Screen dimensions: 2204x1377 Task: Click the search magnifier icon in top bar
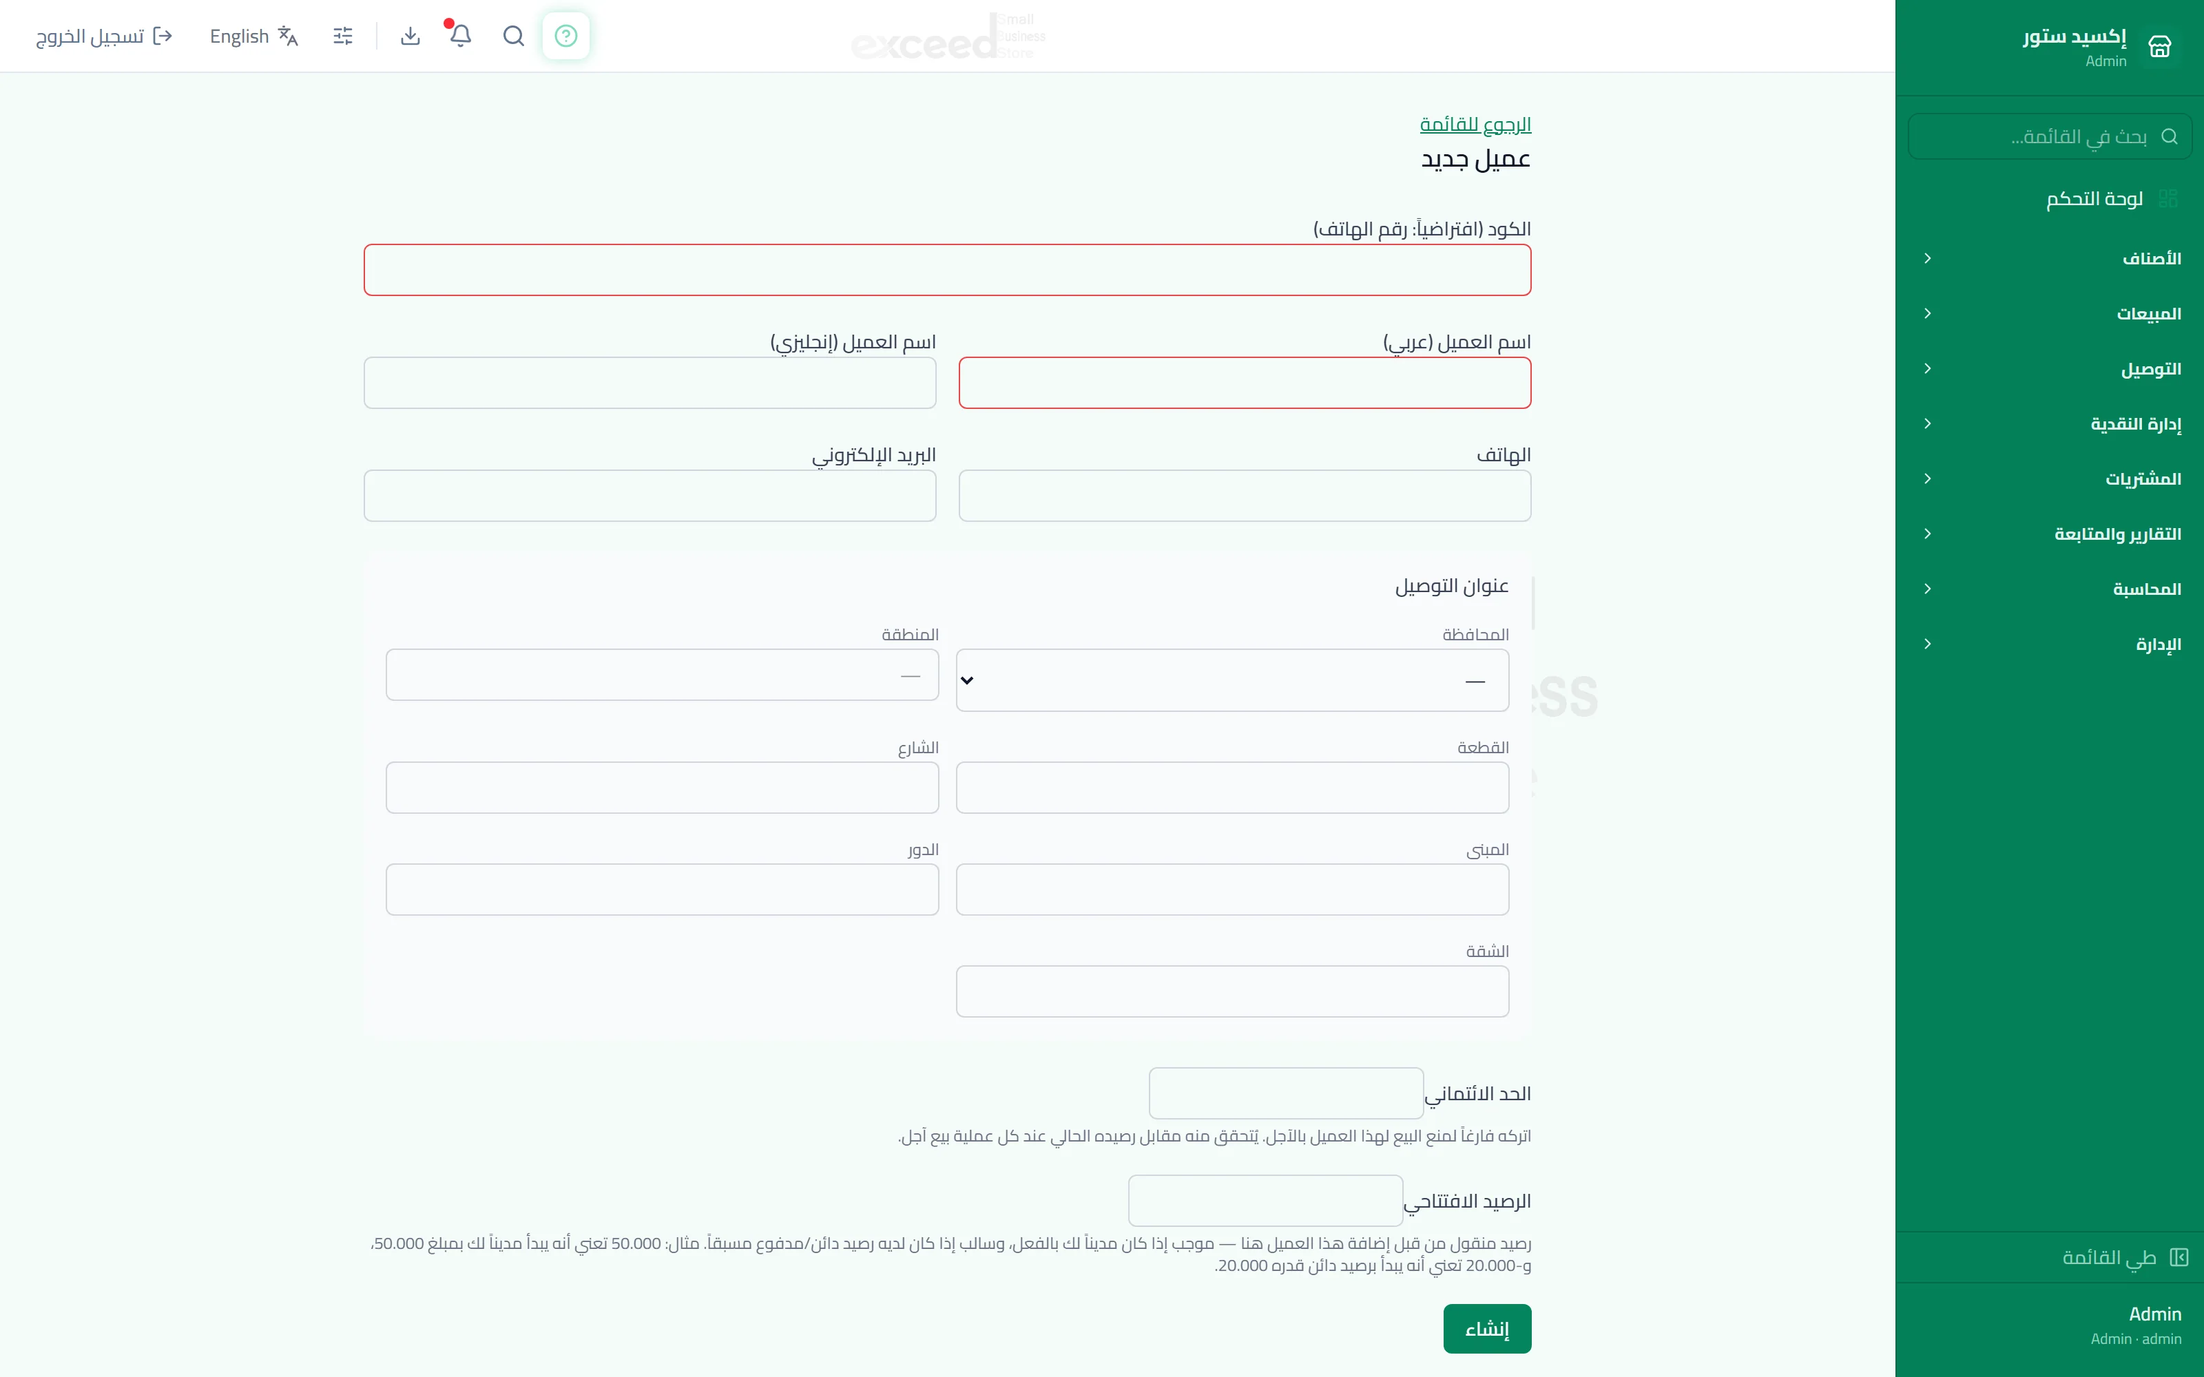pos(514,36)
